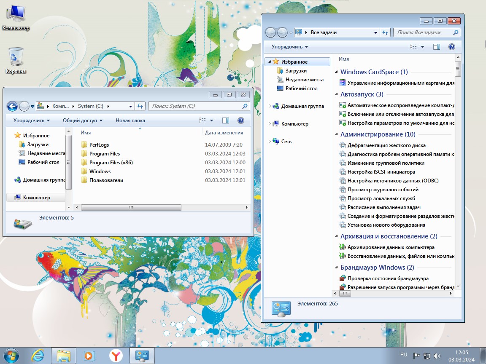Open Просмотр журналов событий task
486x364 pixels.
point(383,190)
